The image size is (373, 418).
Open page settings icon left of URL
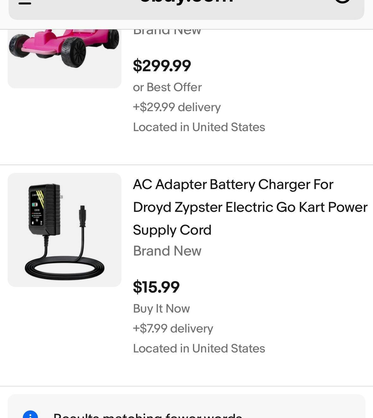[x=25, y=3]
